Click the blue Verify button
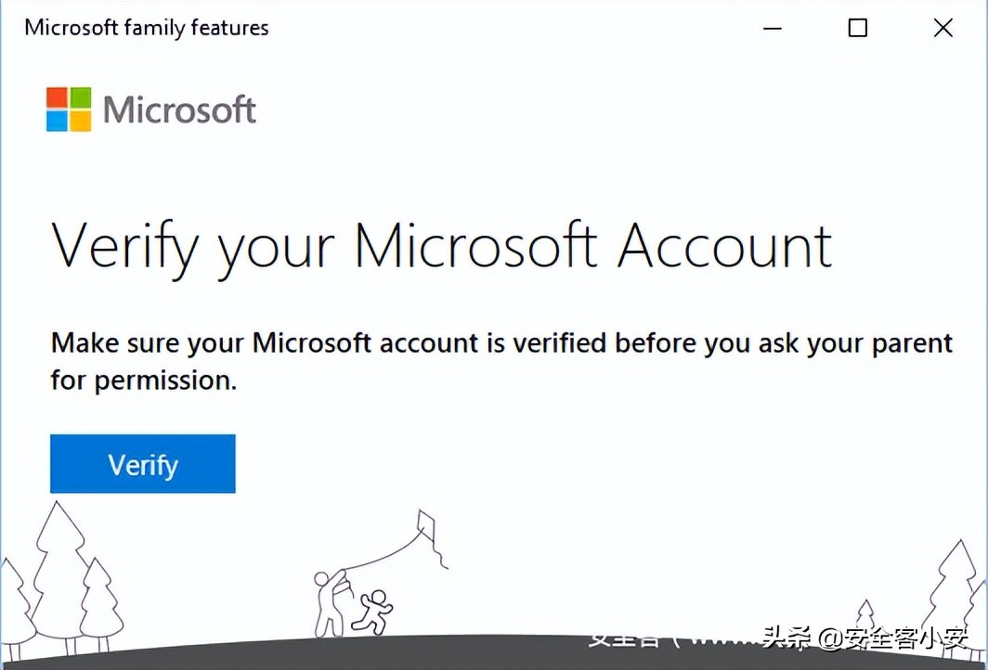988x670 pixels. [142, 464]
